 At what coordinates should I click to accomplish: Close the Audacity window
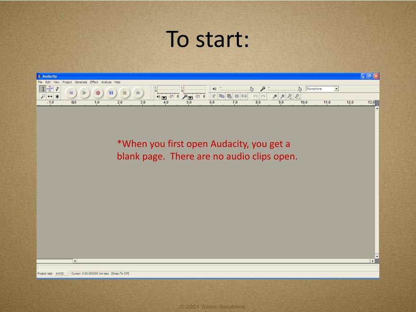[x=376, y=76]
